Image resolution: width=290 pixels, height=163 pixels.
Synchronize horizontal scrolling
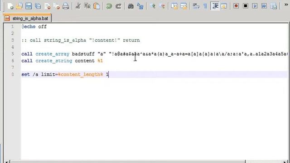pyautogui.click(x=184, y=6)
